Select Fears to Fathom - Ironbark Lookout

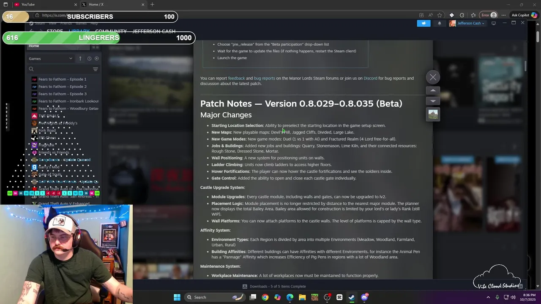point(65,101)
